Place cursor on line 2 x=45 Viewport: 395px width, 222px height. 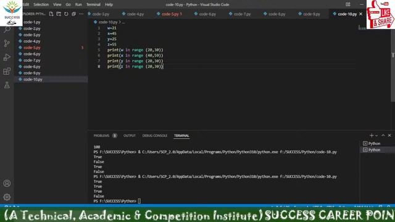point(112,33)
